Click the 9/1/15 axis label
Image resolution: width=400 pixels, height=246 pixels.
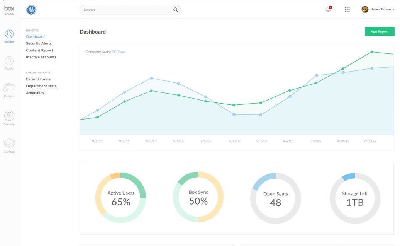point(97,141)
